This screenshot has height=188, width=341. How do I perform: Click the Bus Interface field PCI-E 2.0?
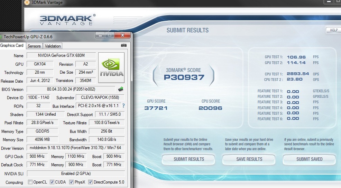pos(98,106)
